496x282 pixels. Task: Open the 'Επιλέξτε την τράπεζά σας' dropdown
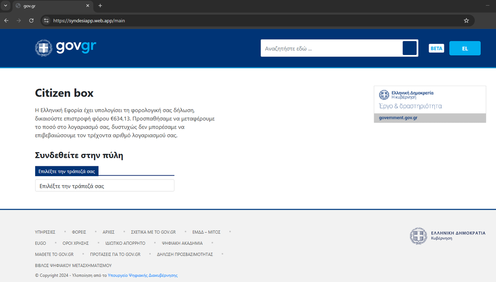tap(105, 186)
